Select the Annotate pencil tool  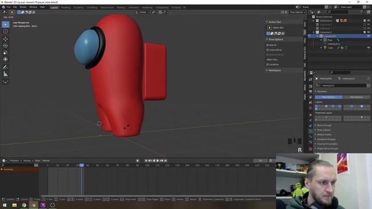(5, 67)
